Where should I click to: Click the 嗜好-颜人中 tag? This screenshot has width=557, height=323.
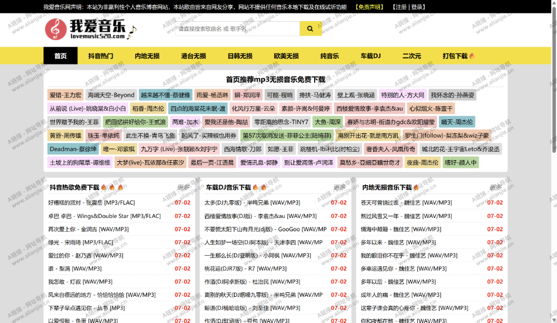pyautogui.click(x=461, y=162)
